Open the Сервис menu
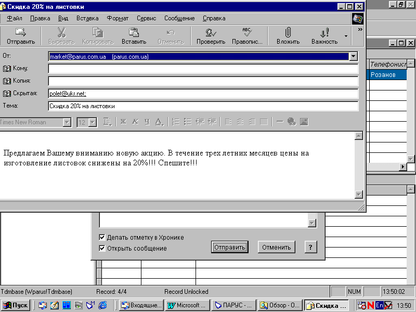416x312 pixels. tap(147, 18)
